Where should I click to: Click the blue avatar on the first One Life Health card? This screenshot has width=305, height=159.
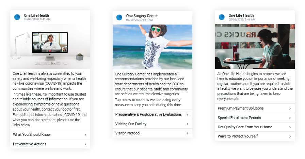click(17, 17)
